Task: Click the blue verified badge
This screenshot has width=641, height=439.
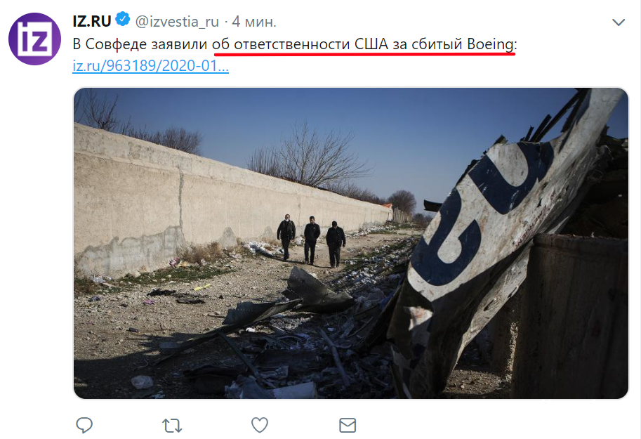Action: pos(123,19)
